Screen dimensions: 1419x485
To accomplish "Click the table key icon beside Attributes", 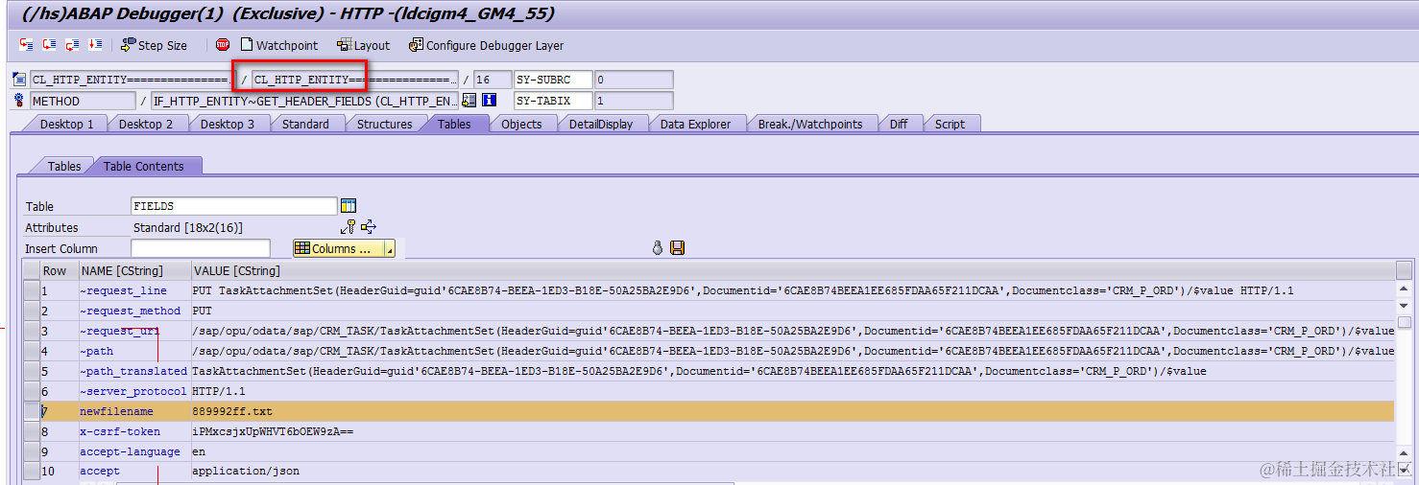I will click(x=349, y=227).
